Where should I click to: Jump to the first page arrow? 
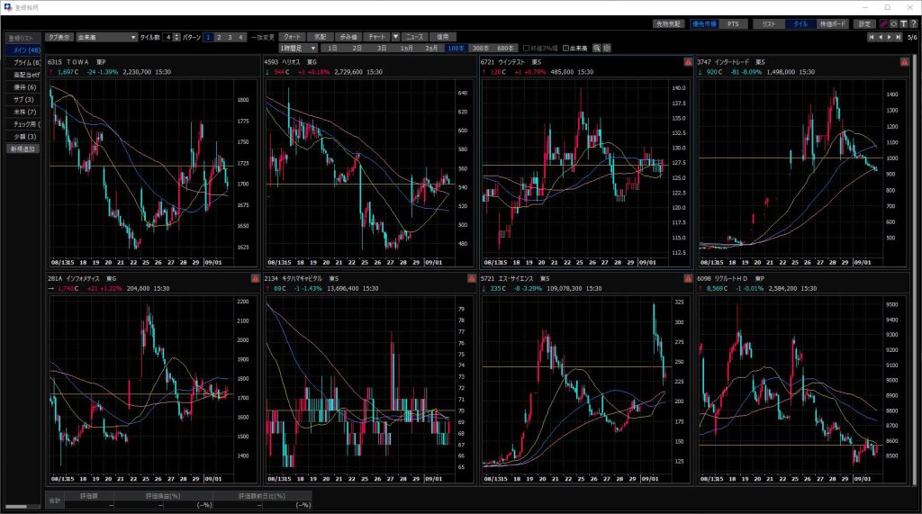[871, 38]
